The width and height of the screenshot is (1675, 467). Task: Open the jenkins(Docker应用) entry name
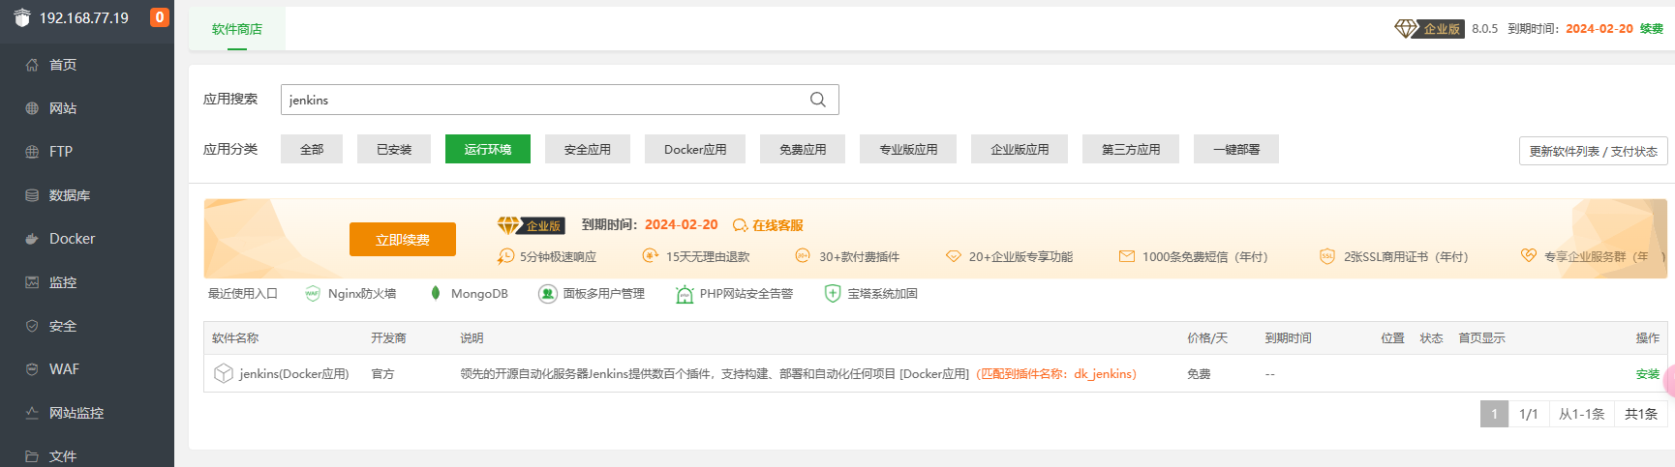[x=294, y=374]
